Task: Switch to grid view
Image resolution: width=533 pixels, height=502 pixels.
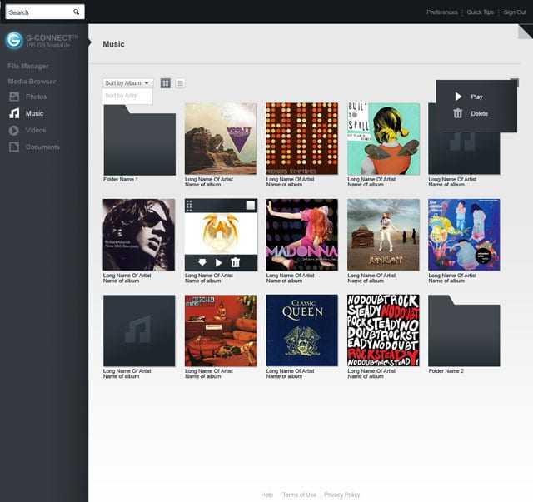Action: pos(166,83)
